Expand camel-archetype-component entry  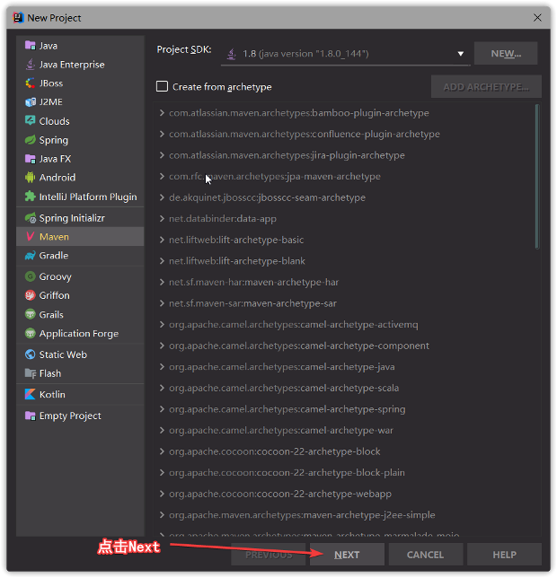coord(162,346)
